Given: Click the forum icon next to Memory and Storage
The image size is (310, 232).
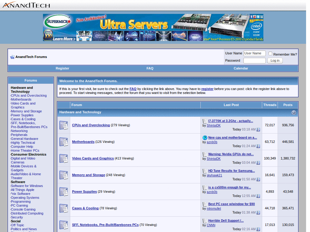Looking at the screenshot, I should point(64,175).
